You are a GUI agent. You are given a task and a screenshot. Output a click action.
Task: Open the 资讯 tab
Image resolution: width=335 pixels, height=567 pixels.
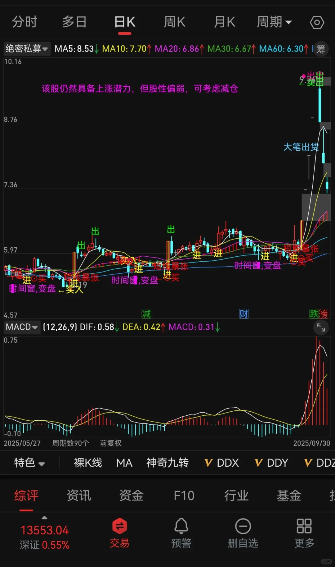(79, 495)
